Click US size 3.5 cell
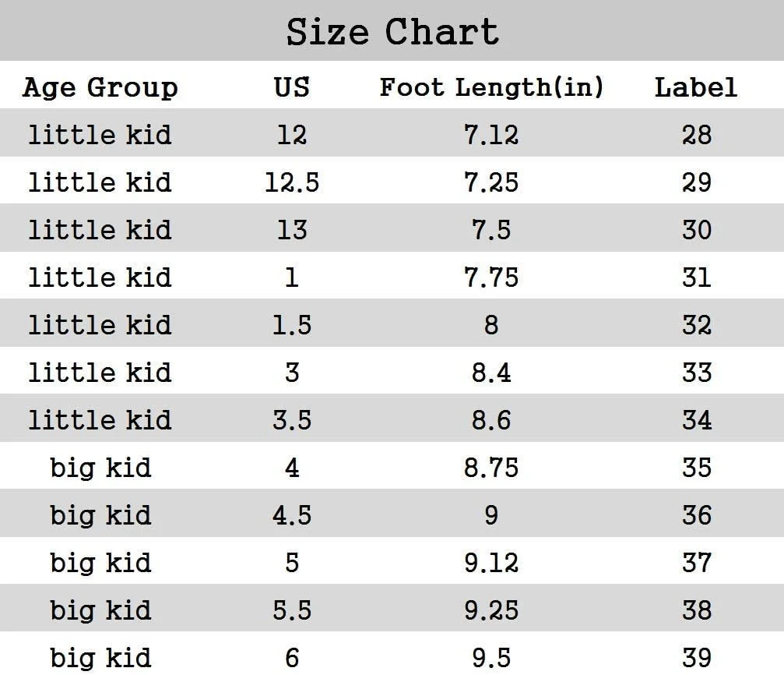The image size is (784, 675). (x=292, y=420)
